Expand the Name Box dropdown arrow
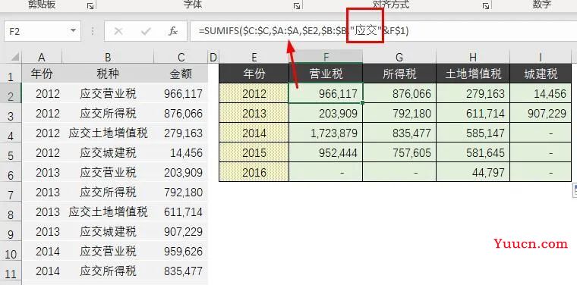This screenshot has height=285, width=577. point(73,31)
